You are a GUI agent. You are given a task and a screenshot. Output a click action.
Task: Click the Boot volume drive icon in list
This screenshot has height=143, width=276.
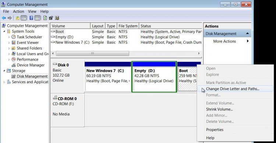53,32
